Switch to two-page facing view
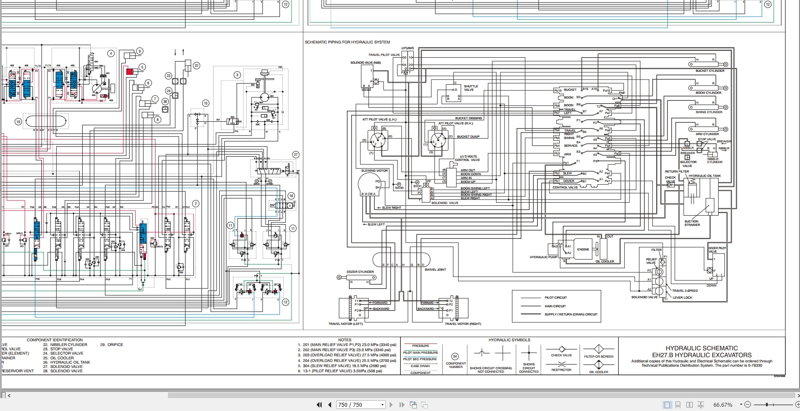 tap(689, 405)
